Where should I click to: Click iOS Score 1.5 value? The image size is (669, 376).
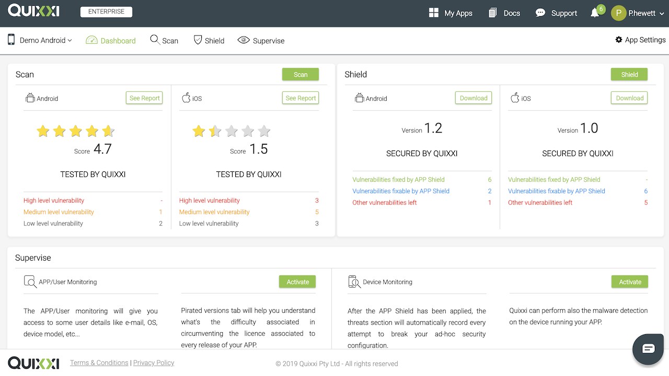(258, 149)
